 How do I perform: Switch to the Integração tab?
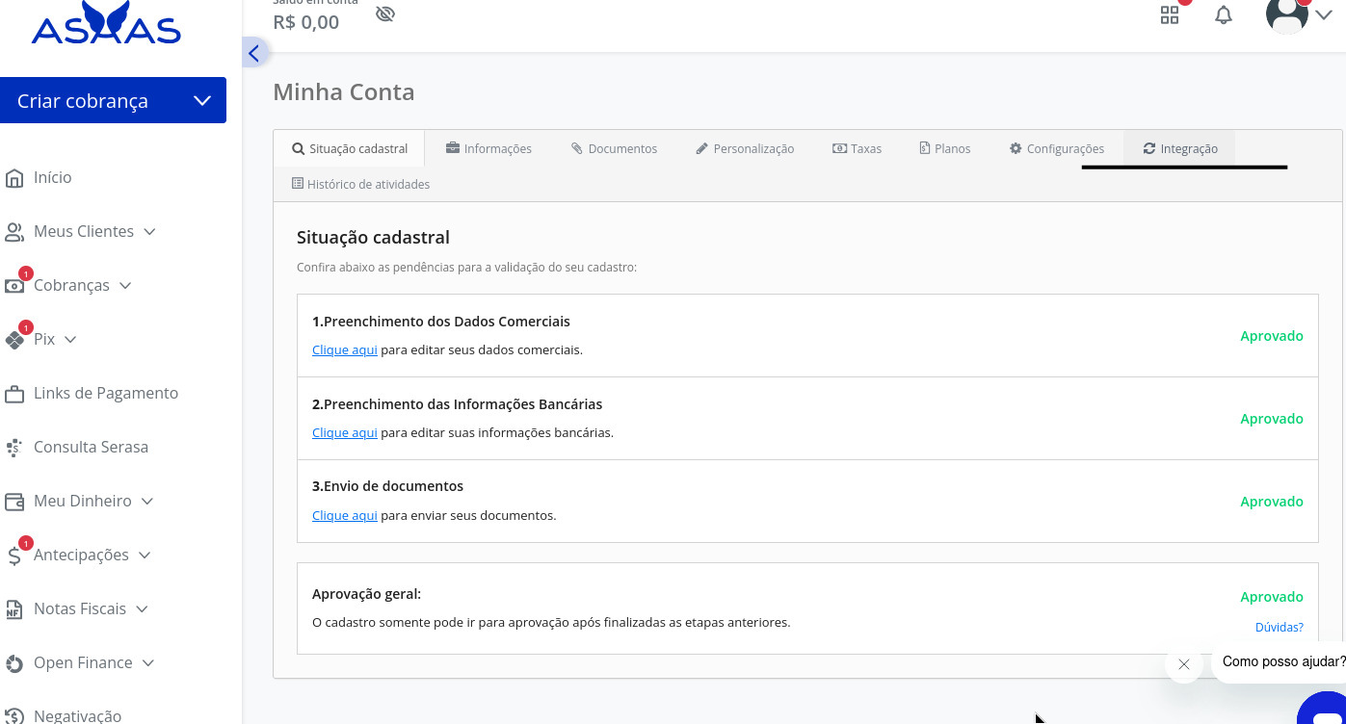click(x=1179, y=149)
